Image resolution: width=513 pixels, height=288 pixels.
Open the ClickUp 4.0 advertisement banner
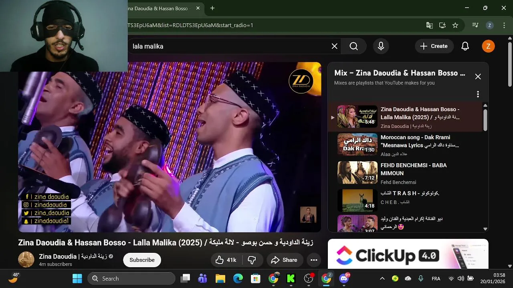click(x=408, y=254)
